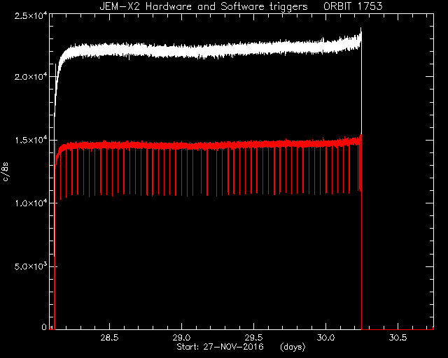Viewport: 448px width, 358px height.
Task: Click the 30.0 x-axis tick label
Action: [325, 338]
